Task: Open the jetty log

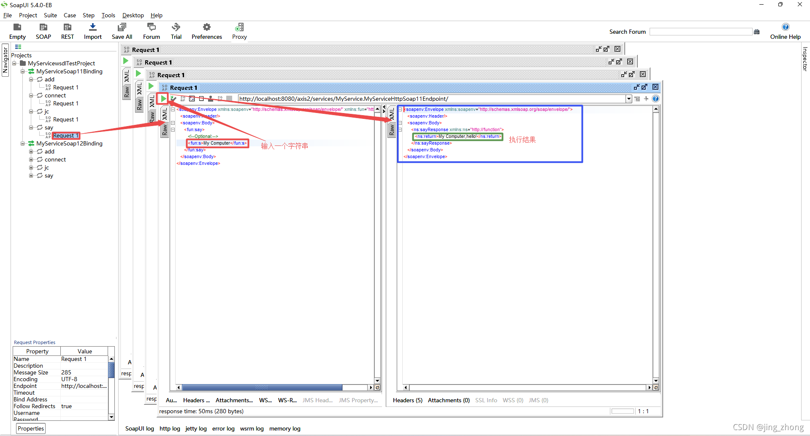Action: (x=196, y=428)
